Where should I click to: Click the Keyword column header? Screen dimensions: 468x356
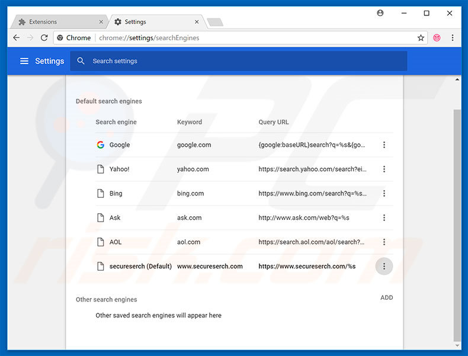189,122
